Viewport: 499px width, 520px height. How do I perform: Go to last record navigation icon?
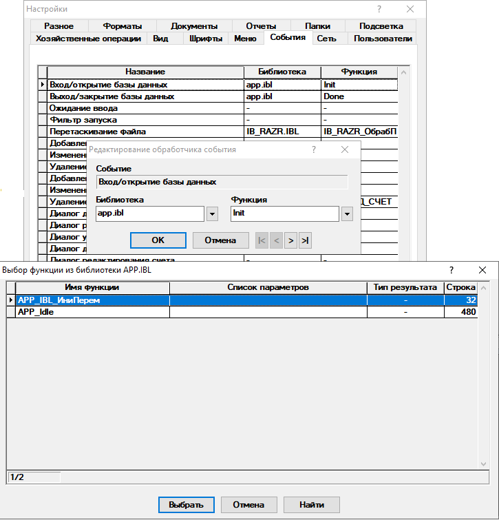[305, 240]
